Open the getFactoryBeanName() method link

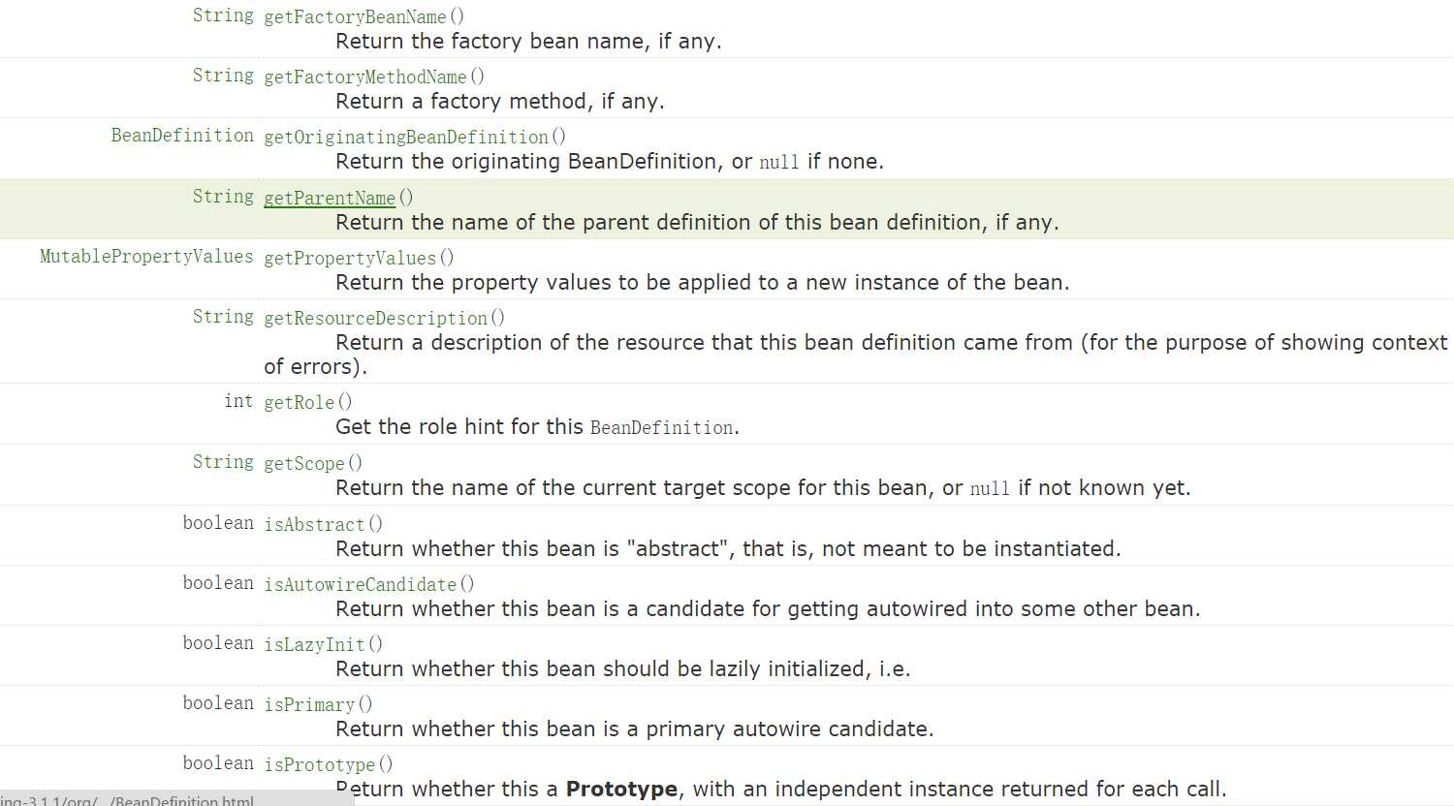pyautogui.click(x=355, y=16)
